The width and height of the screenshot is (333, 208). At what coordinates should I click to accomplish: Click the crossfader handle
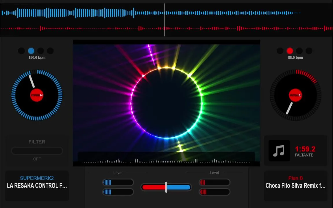coord(166,187)
